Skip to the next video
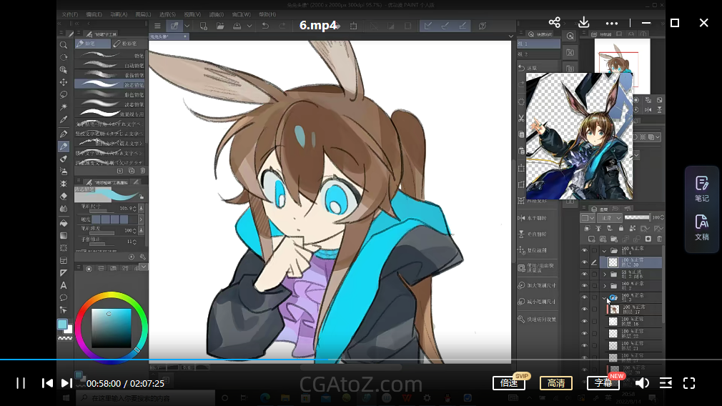722x406 pixels. 66,383
